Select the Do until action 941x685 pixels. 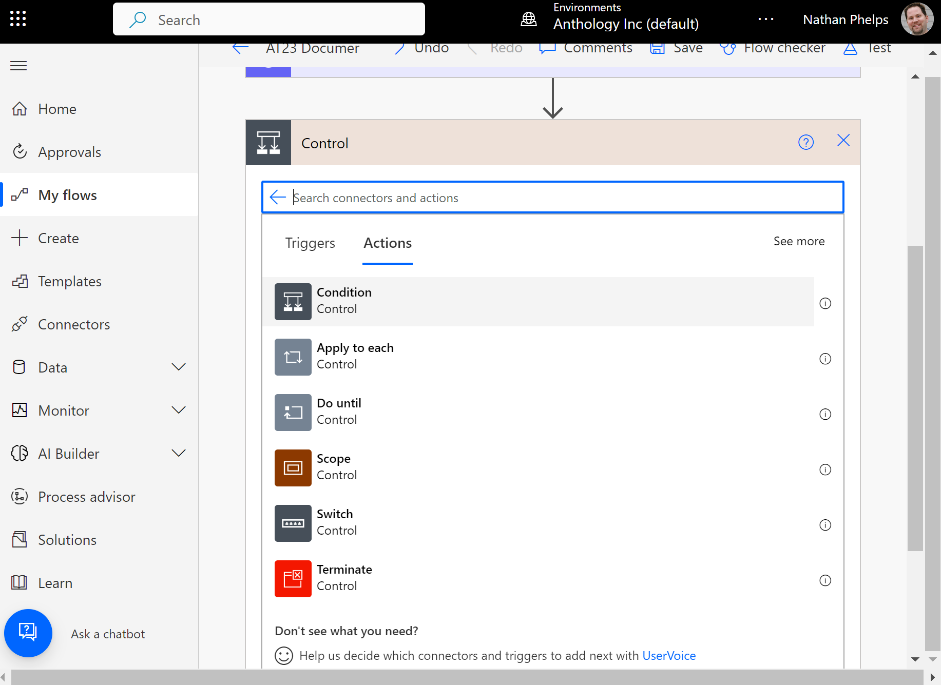click(538, 413)
